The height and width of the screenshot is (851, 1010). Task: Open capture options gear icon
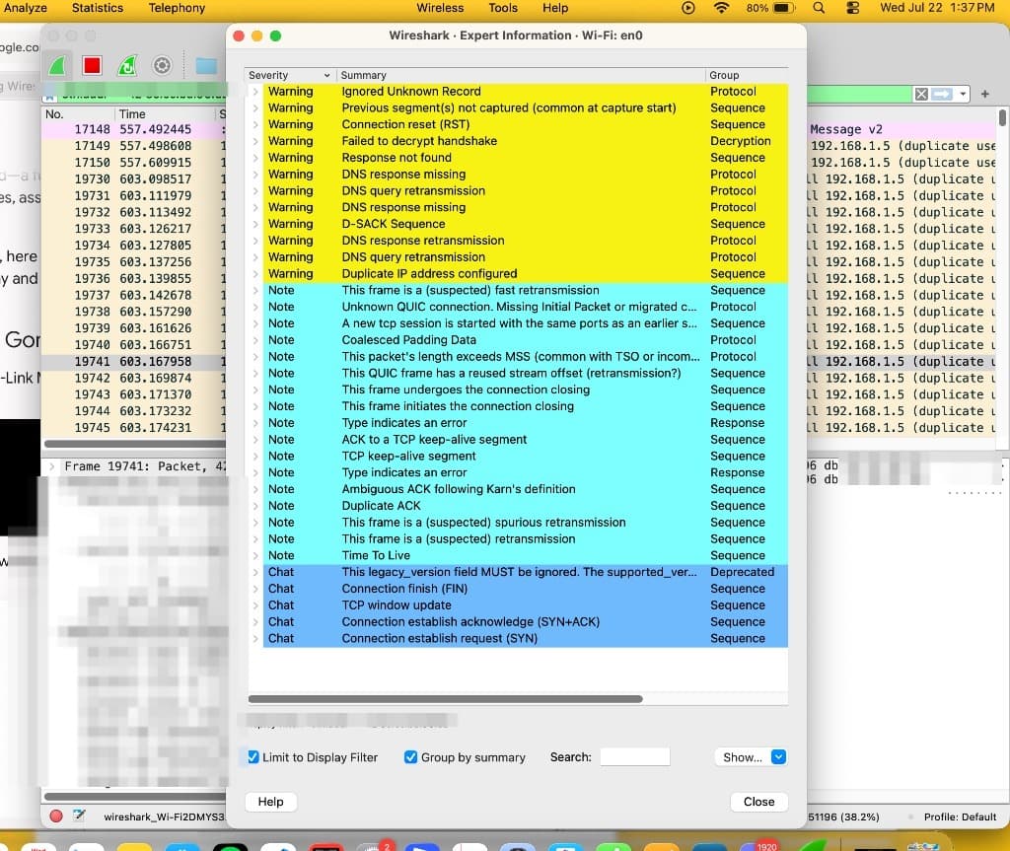point(162,65)
